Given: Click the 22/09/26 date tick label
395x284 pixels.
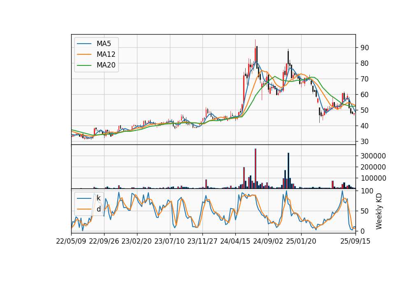Looking at the screenshot, I should 104,241.
